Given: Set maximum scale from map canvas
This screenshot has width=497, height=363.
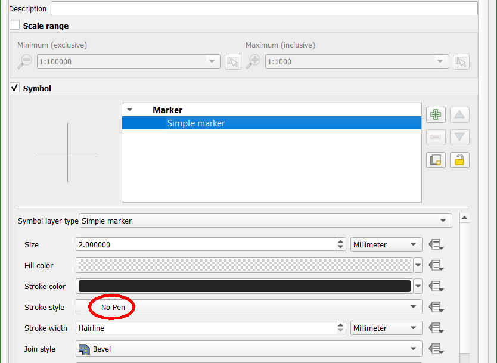Looking at the screenshot, I should tap(461, 62).
